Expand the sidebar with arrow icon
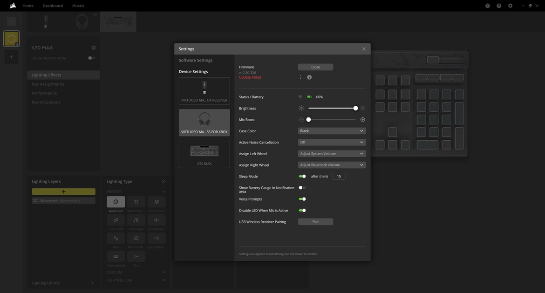Image resolution: width=545 pixels, height=293 pixels. click(12, 21)
